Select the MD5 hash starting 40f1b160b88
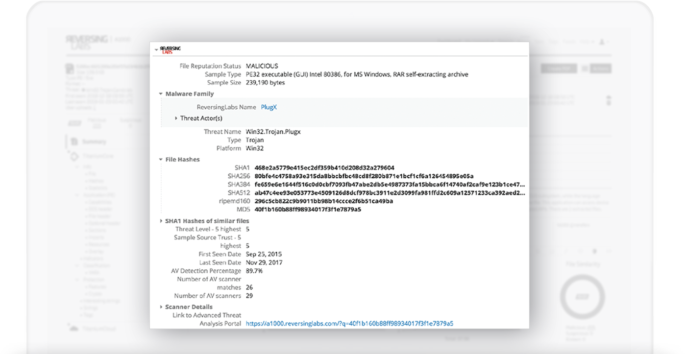686x354 pixels. [308, 210]
